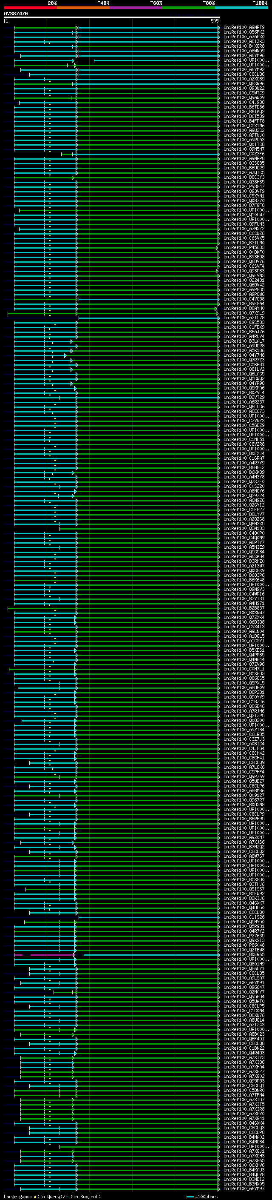Click the red 20% identity legend segment
Image resolution: width=272 pixels, height=1200 pixels.
pyautogui.click(x=30, y=8)
